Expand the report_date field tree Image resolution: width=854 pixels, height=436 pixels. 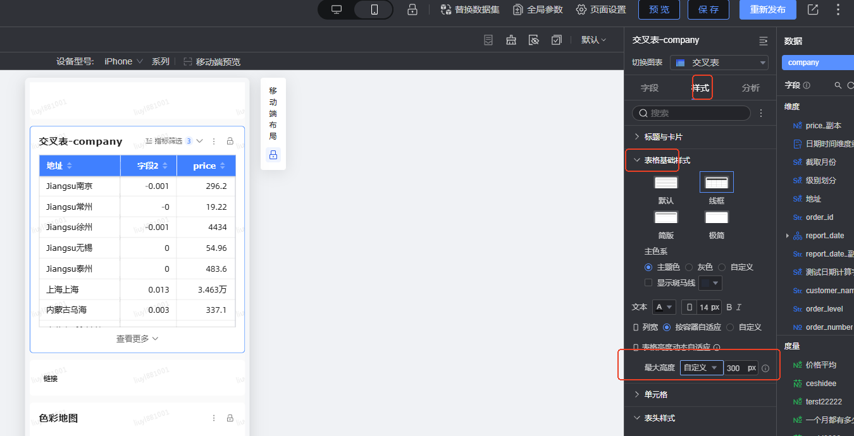(x=788, y=236)
